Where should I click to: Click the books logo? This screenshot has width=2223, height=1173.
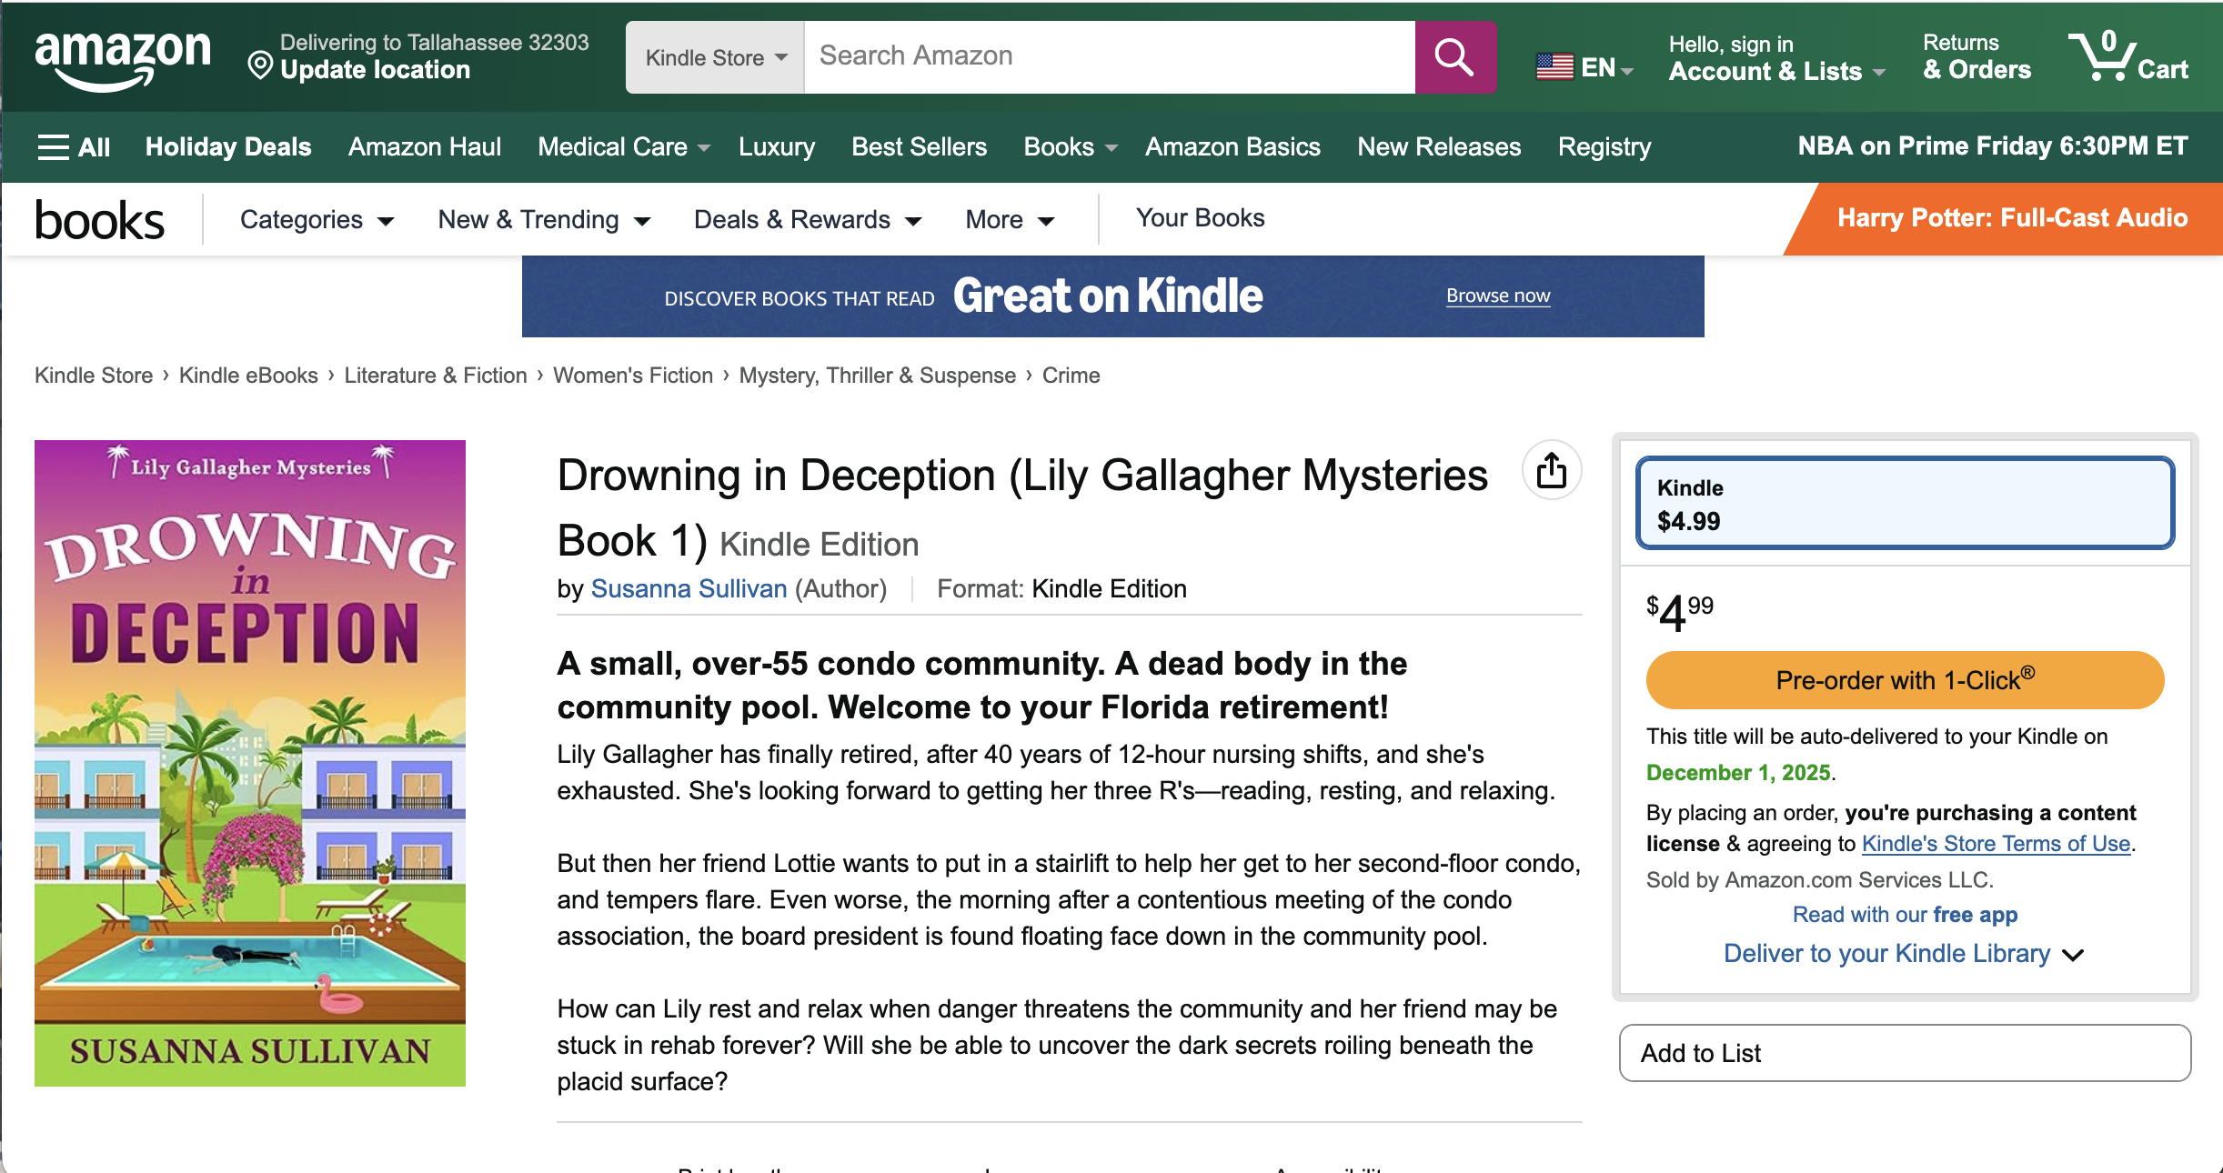pos(100,220)
